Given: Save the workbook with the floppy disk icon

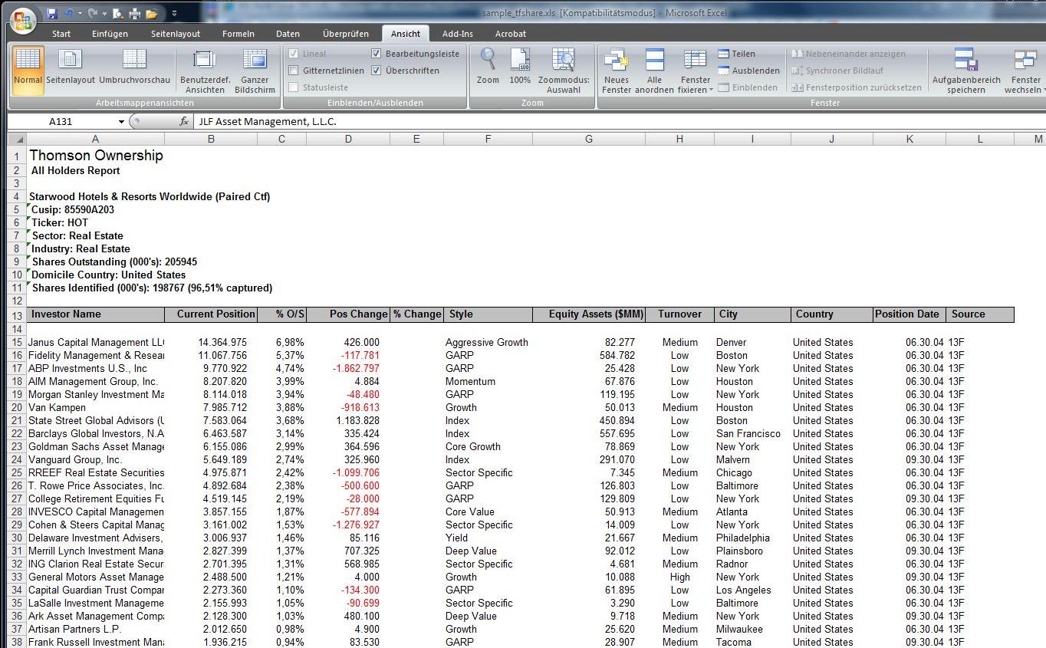Looking at the screenshot, I should [x=52, y=14].
